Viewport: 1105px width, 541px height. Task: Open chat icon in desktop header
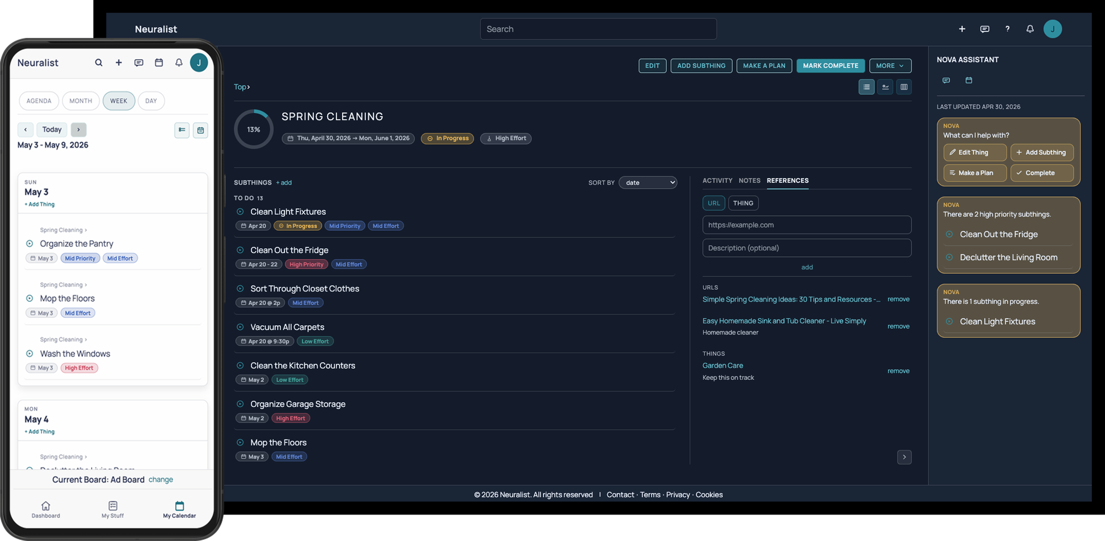985,29
